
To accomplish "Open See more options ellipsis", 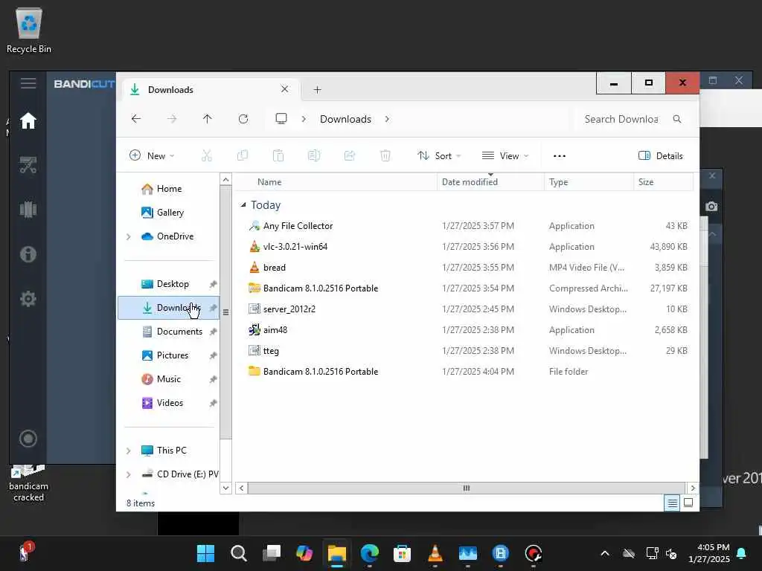I will pos(560,156).
